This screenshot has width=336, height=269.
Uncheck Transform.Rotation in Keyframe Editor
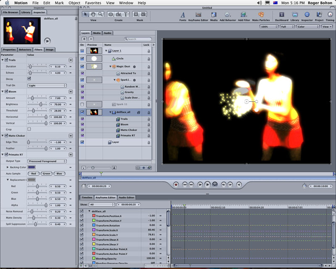click(81, 225)
